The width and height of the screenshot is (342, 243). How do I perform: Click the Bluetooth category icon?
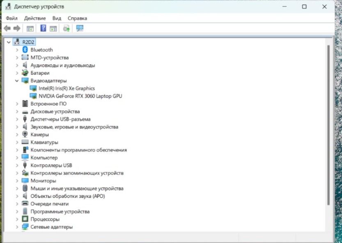(25, 50)
